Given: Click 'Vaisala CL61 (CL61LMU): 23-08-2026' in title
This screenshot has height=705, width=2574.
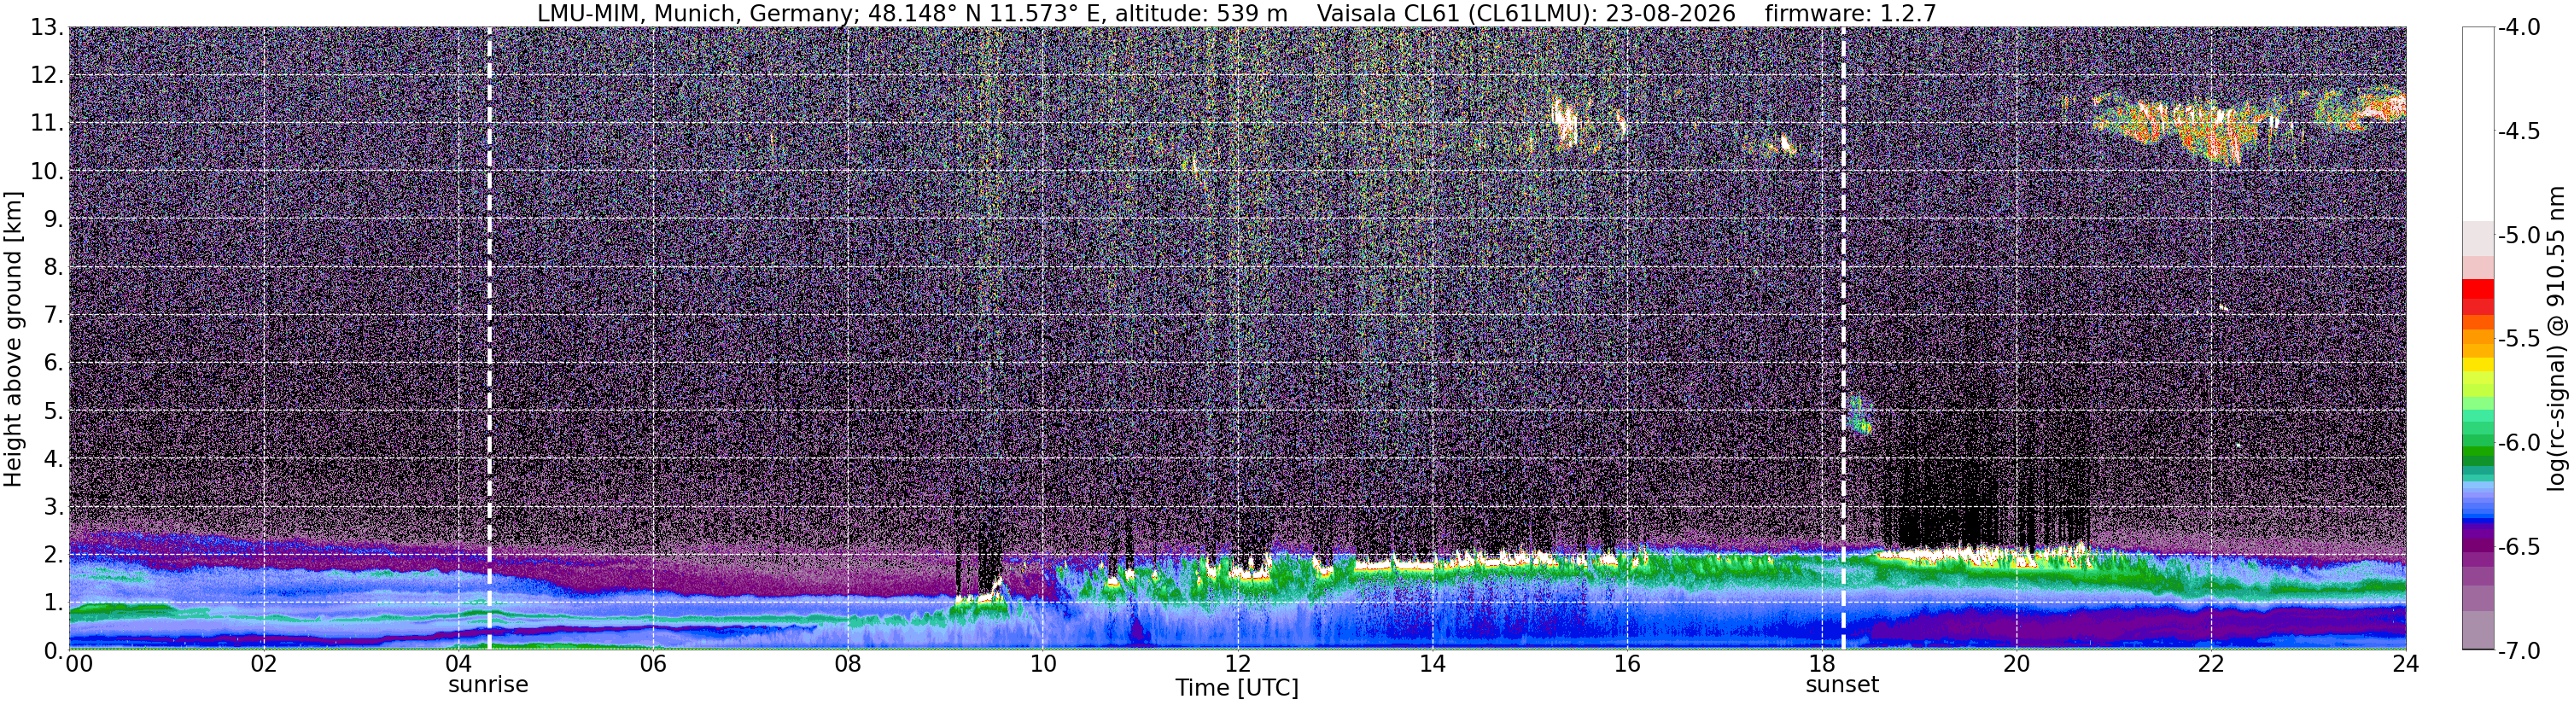Looking at the screenshot, I should click(x=1526, y=13).
